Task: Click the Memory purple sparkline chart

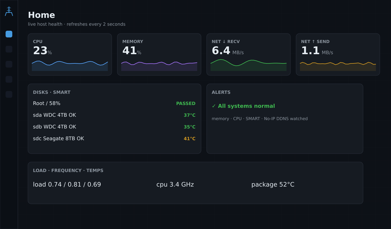Action: pyautogui.click(x=159, y=66)
